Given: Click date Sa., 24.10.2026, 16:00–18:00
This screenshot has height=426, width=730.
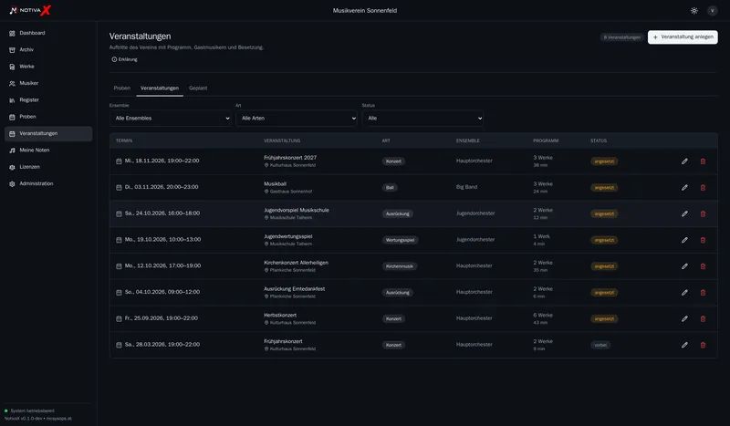Looking at the screenshot, I should 162,213.
